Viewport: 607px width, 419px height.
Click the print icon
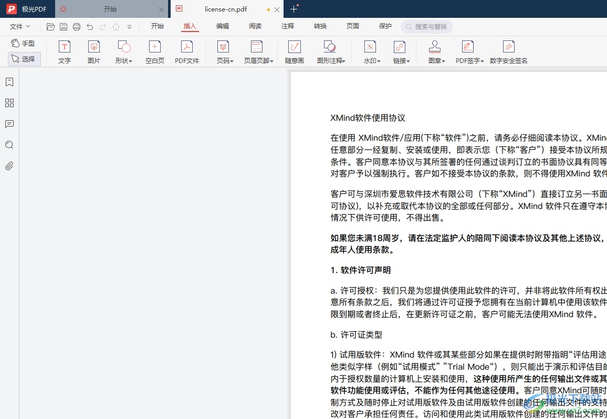[x=77, y=27]
